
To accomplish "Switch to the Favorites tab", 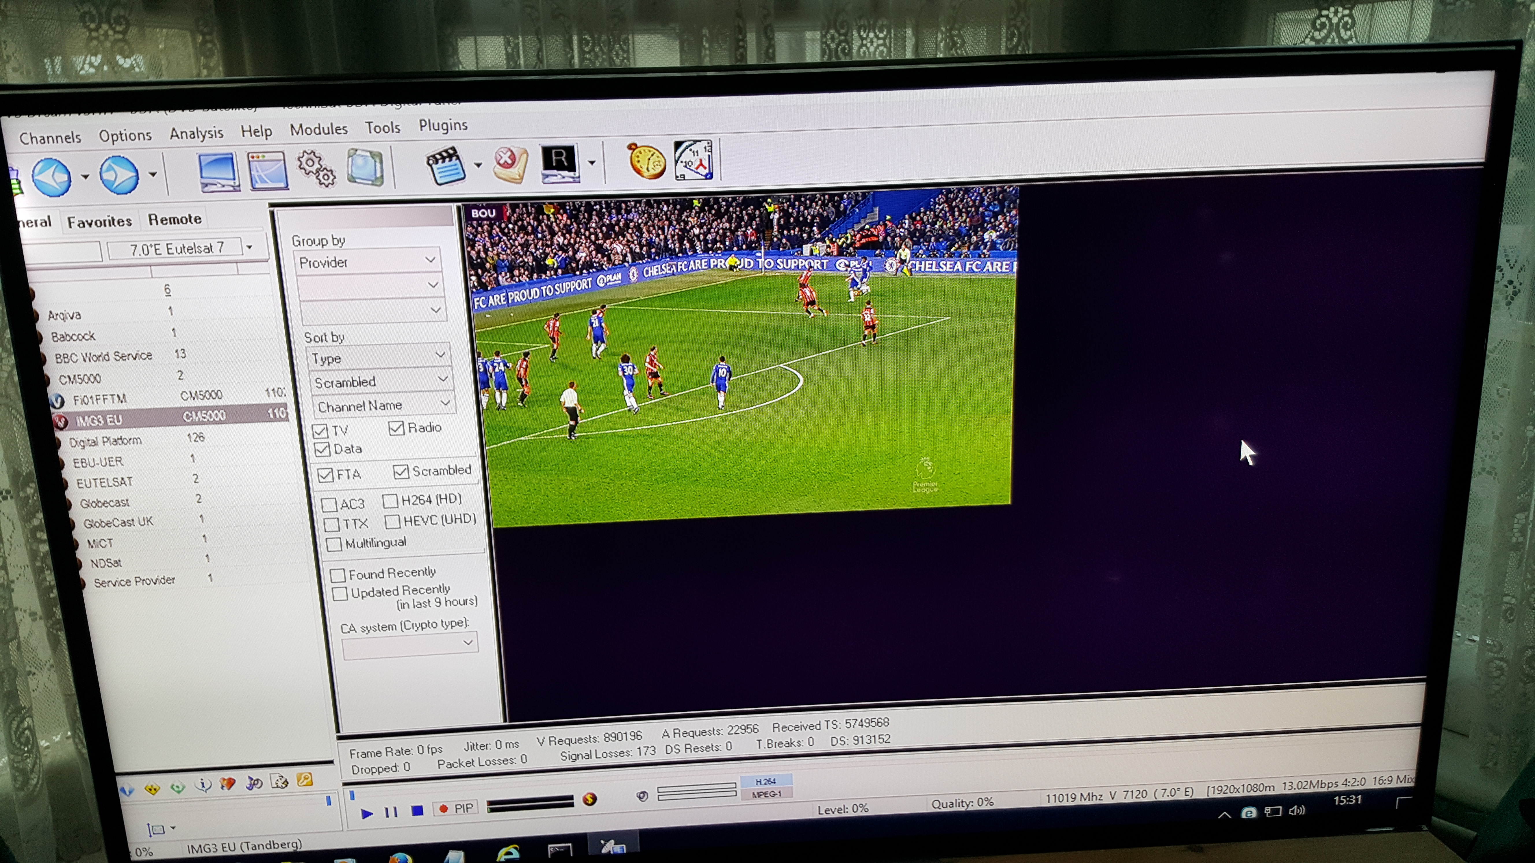I will tap(99, 222).
